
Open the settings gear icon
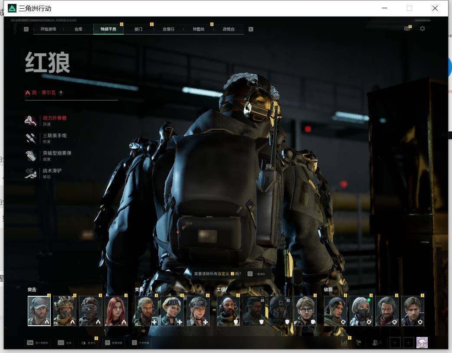pos(423,29)
